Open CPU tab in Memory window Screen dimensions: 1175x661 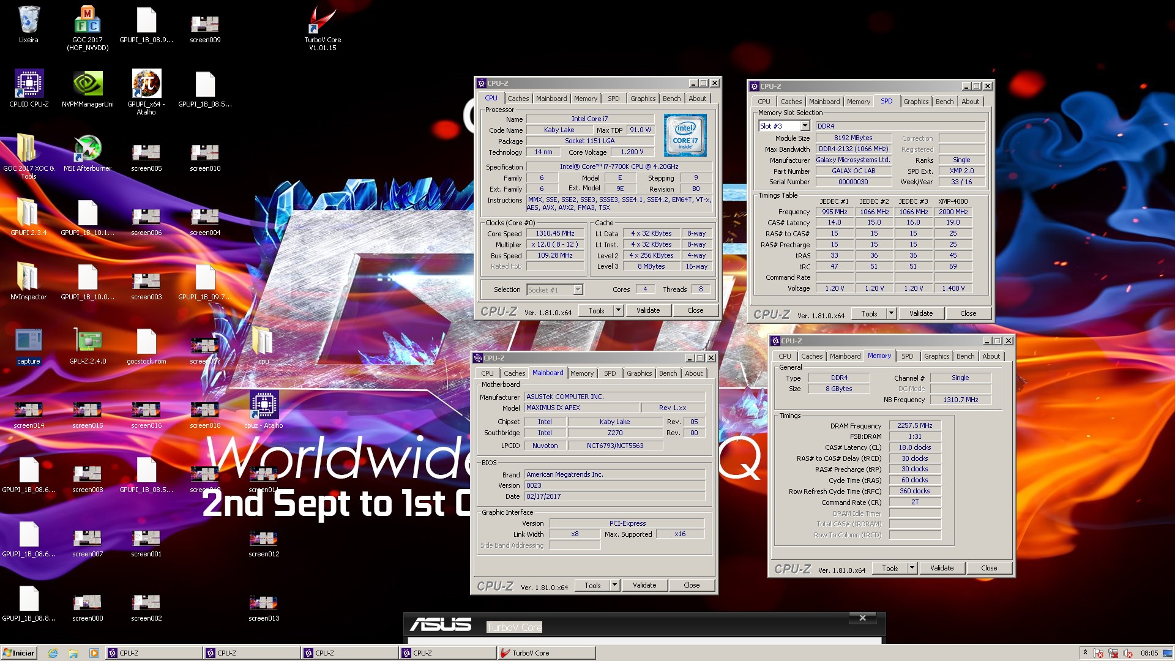tap(785, 356)
